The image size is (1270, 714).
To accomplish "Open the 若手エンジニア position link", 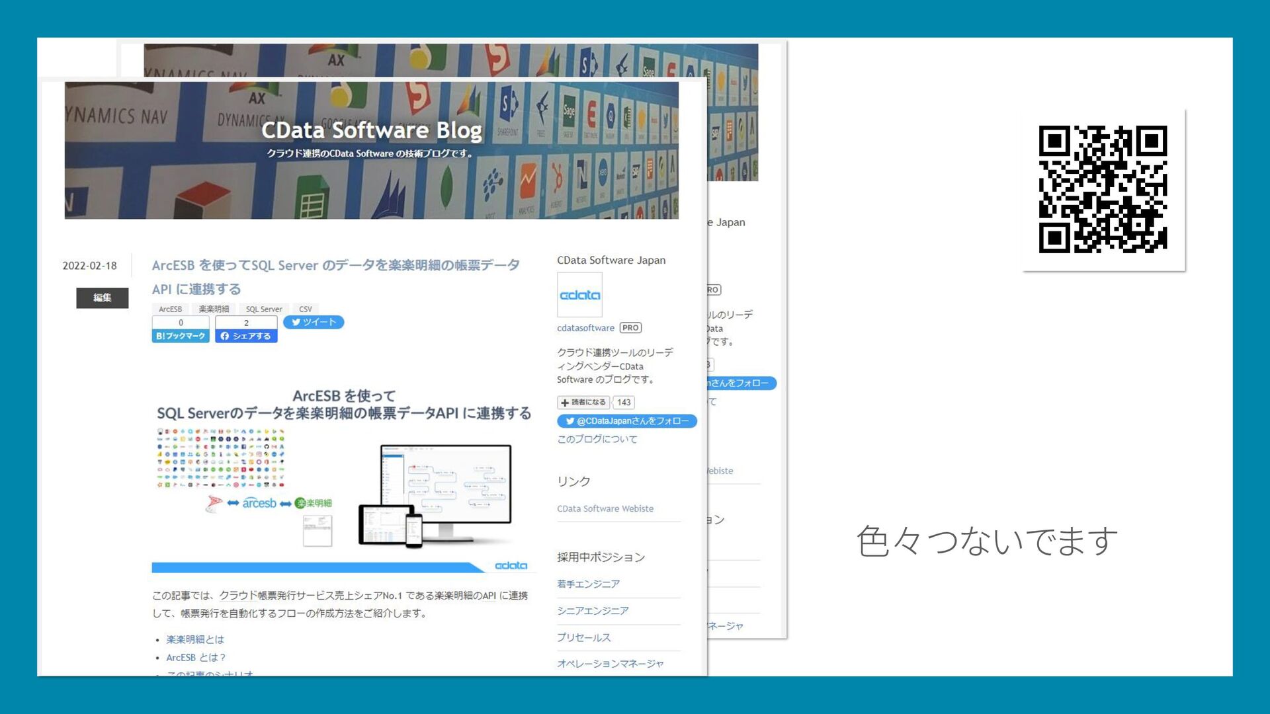I will pos(588,584).
